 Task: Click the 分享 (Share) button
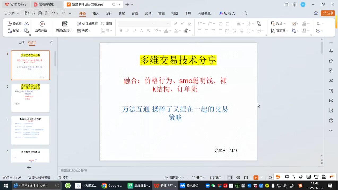coord(328,13)
